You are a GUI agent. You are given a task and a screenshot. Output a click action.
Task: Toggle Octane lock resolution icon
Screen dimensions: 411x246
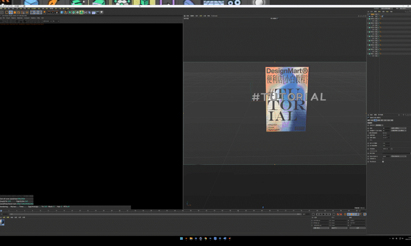tap(21, 21)
